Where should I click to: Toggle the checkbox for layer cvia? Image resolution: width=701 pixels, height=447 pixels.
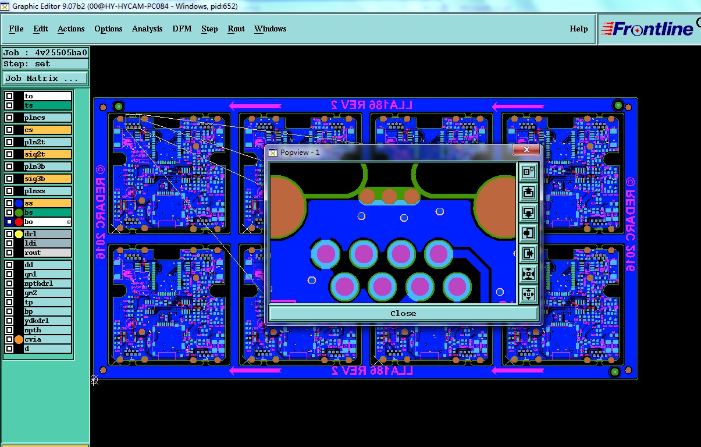coord(9,339)
